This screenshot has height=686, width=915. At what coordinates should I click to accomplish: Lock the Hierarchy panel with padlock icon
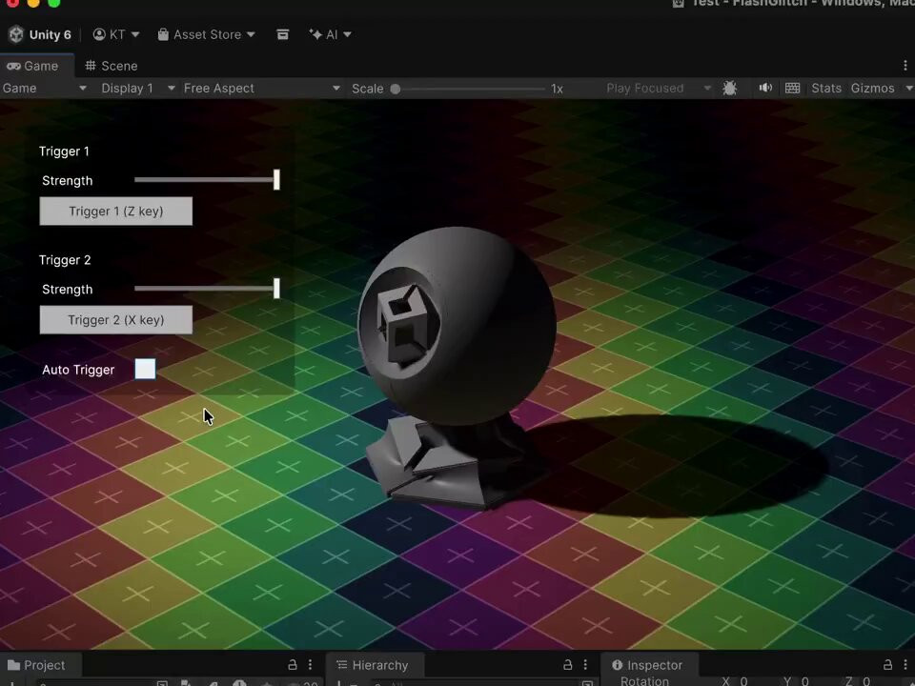click(568, 665)
